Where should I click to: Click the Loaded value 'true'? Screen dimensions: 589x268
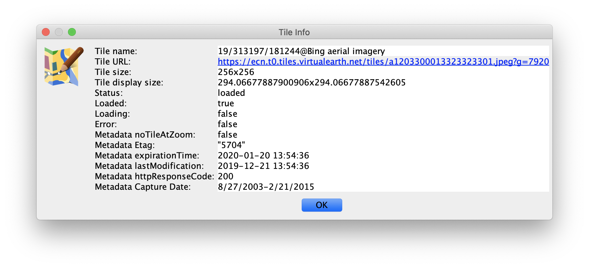[x=226, y=103]
